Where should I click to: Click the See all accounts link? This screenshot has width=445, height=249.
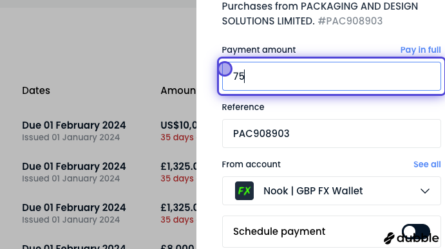(x=427, y=165)
